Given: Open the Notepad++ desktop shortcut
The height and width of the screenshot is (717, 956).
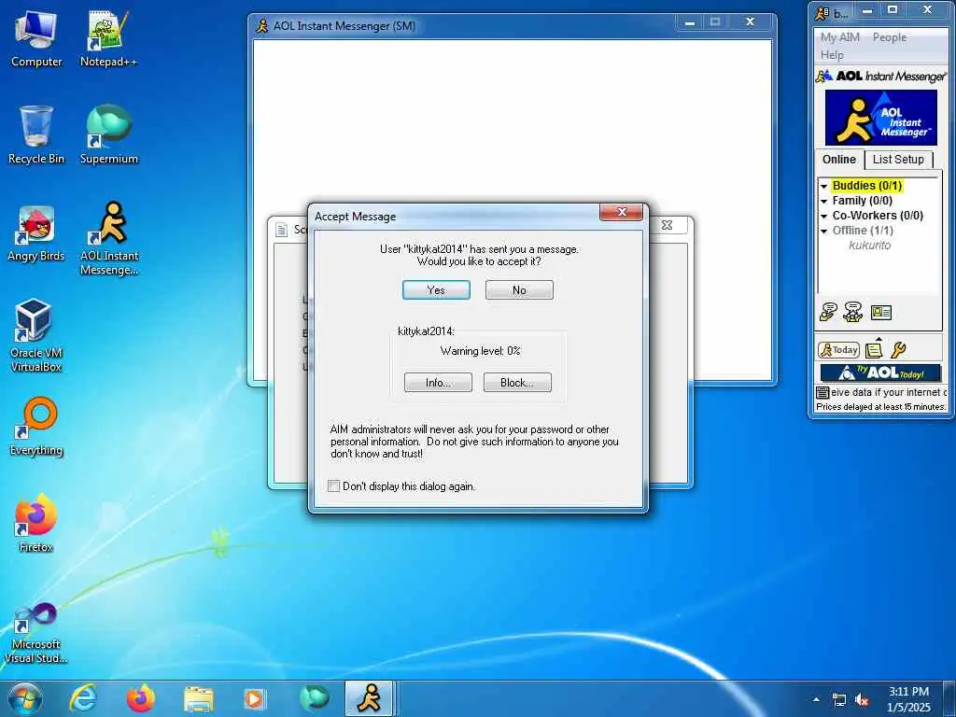Looking at the screenshot, I should [108, 39].
